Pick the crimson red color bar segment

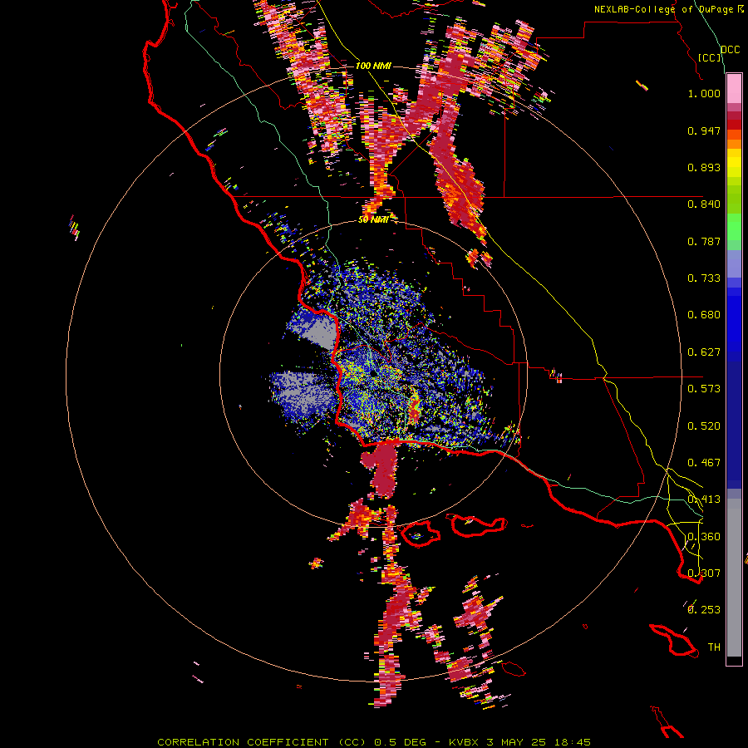click(x=734, y=116)
